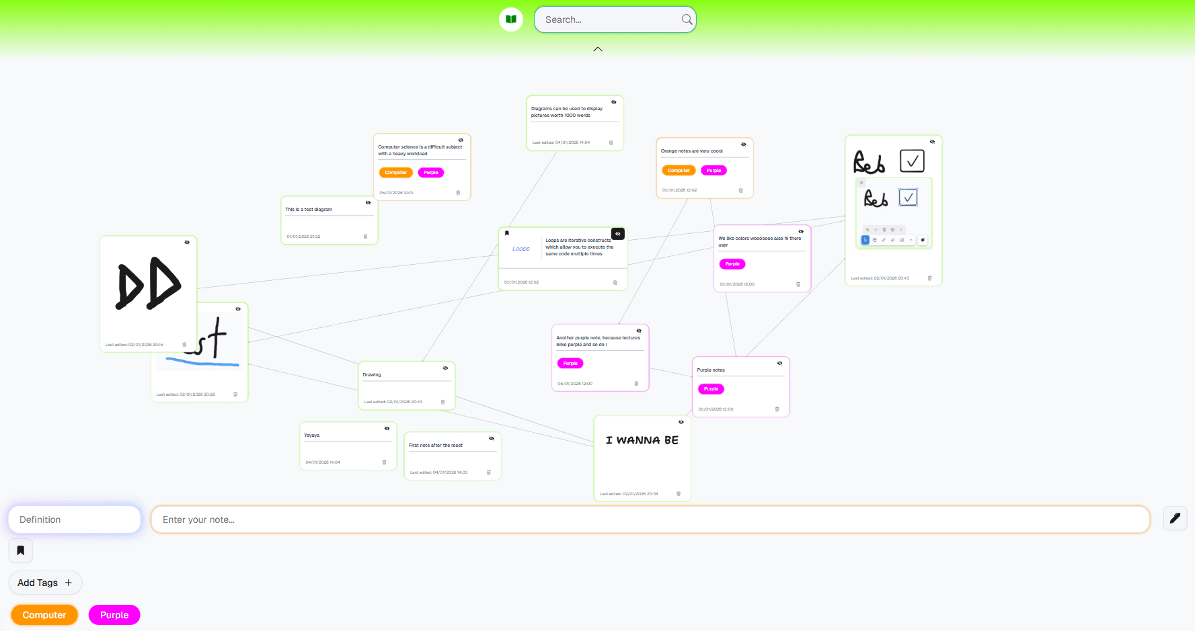Image resolution: width=1195 pixels, height=631 pixels.
Task: Select the pen tool in the drawing editor
Action: [x=884, y=240]
